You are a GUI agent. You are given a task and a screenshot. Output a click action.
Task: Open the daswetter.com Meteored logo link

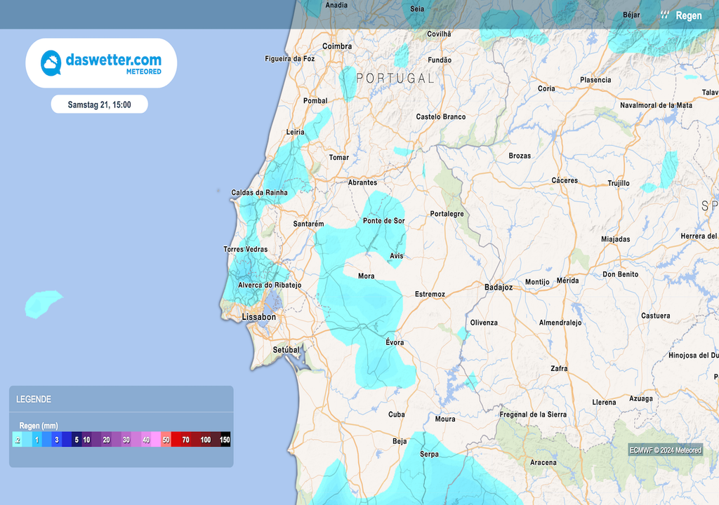pyautogui.click(x=101, y=63)
